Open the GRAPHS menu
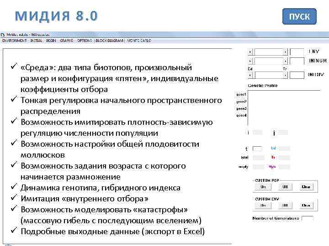The height and width of the screenshot is (246, 329). (67, 41)
